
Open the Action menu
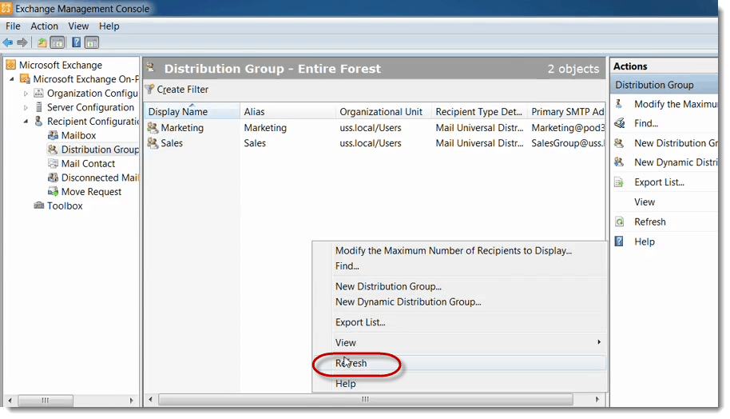(x=44, y=26)
